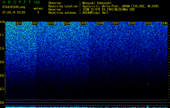Click the 2038 time marker
The width and height of the screenshot is (170, 108).
click(x=132, y=23)
